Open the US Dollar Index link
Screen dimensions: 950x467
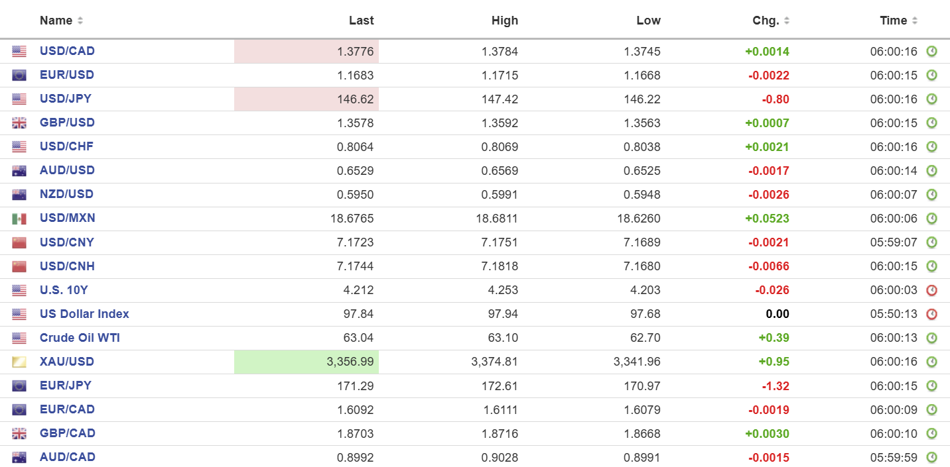(84, 314)
